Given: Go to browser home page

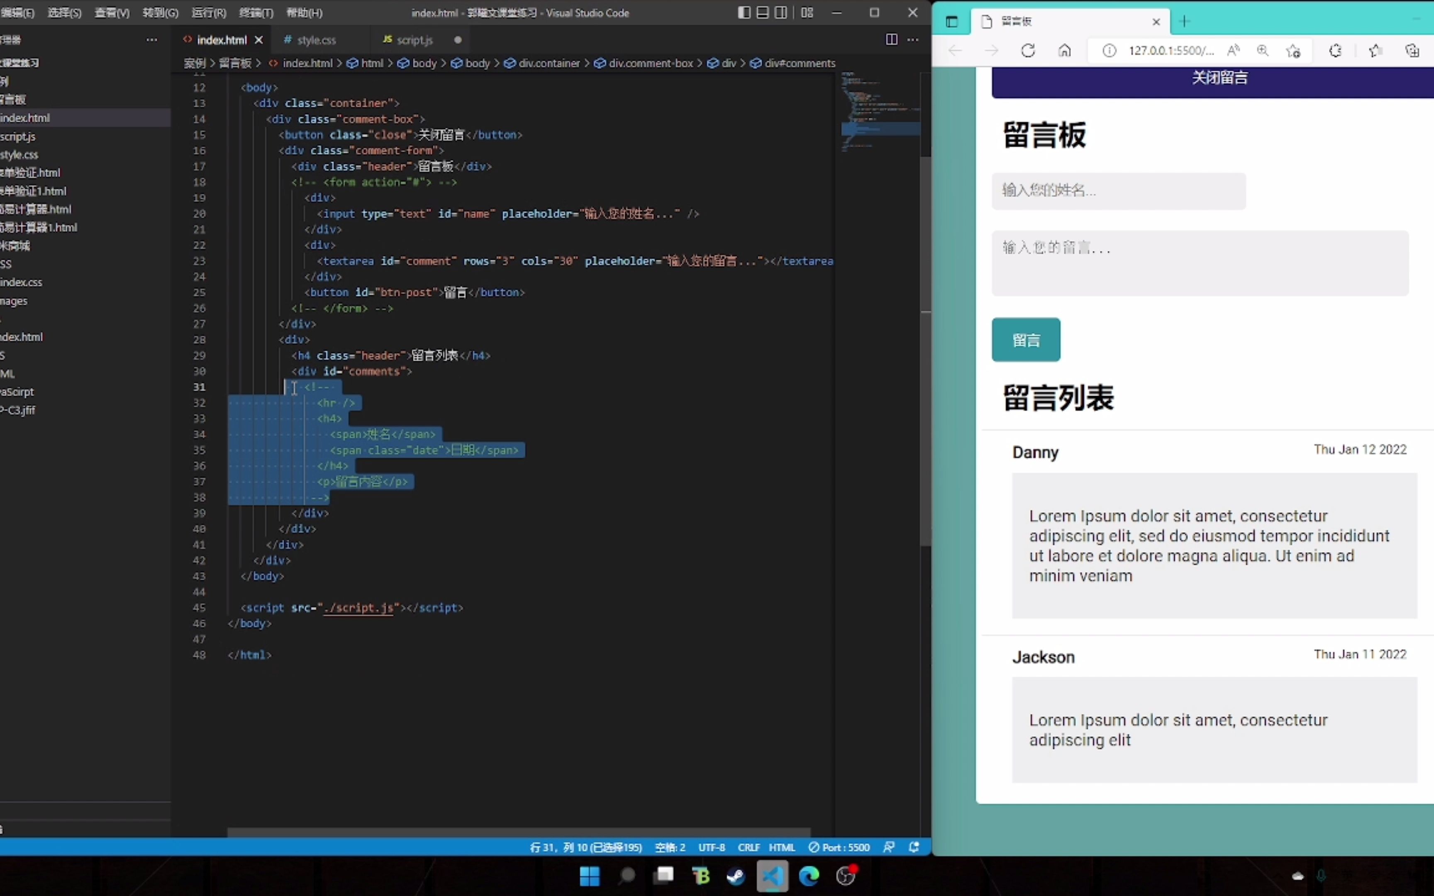Looking at the screenshot, I should tap(1065, 51).
